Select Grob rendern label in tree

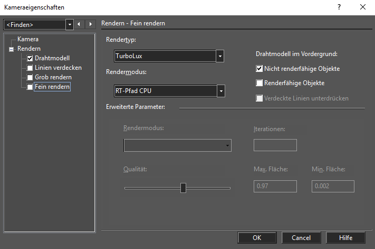53,77
